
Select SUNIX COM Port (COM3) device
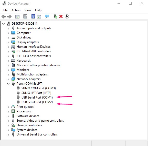(x=39, y=88)
